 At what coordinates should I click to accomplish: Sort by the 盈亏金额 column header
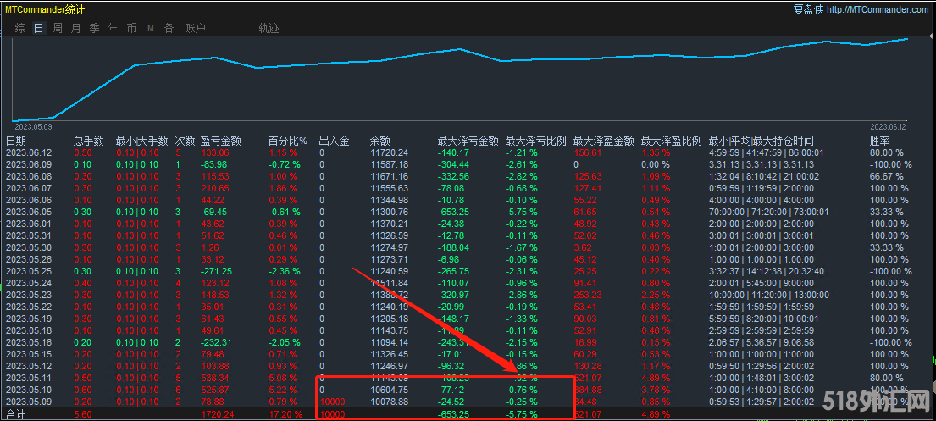[221, 141]
